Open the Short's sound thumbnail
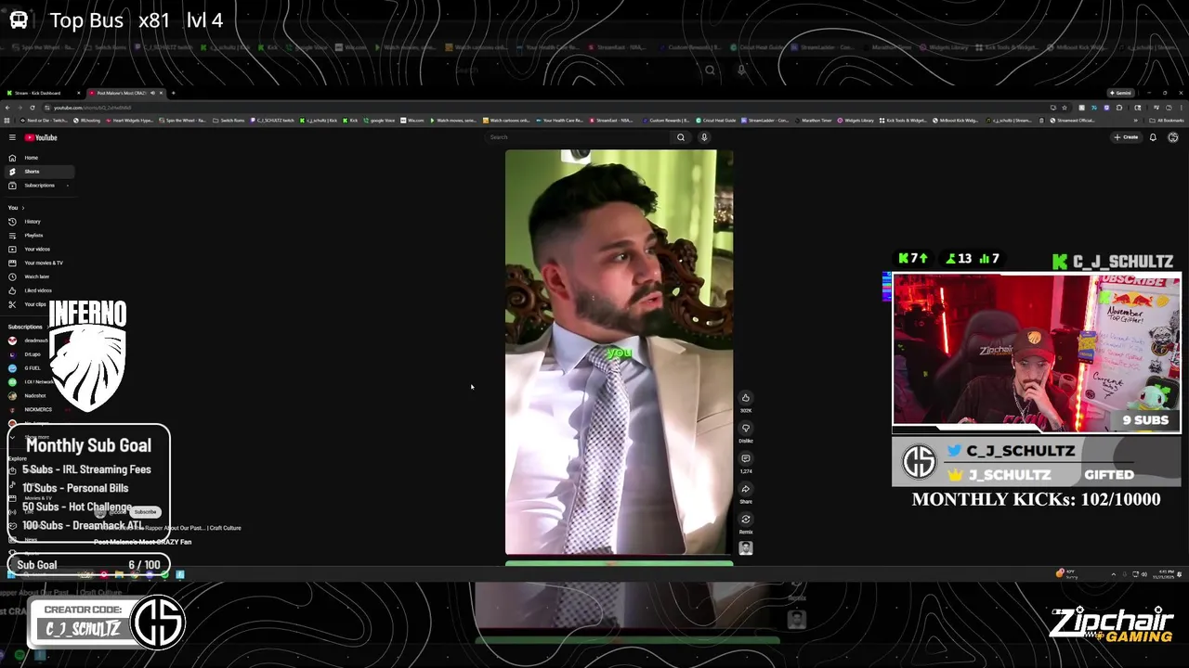 point(745,548)
